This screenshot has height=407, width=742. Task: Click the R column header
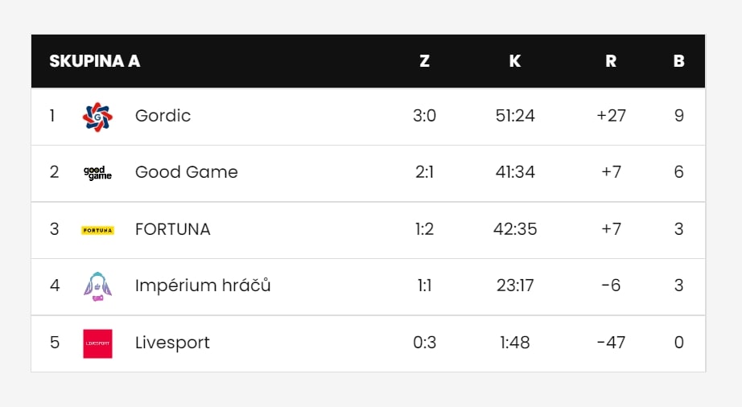click(x=611, y=61)
